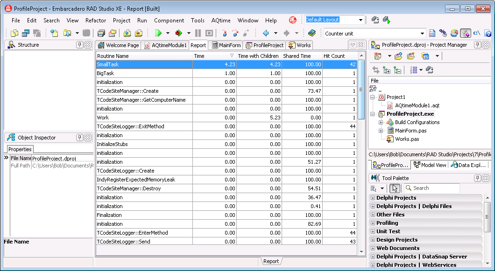The image size is (495, 271).
Task: Switch to the Welcome Page tab
Action: pos(119,45)
